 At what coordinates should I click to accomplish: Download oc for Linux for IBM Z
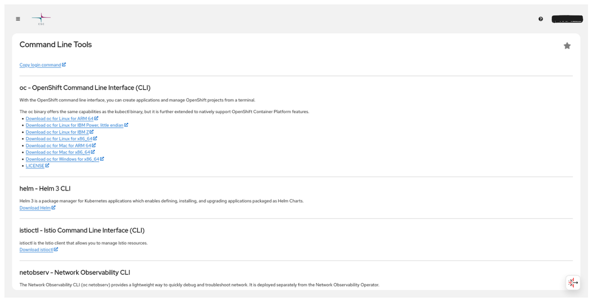[x=58, y=132]
